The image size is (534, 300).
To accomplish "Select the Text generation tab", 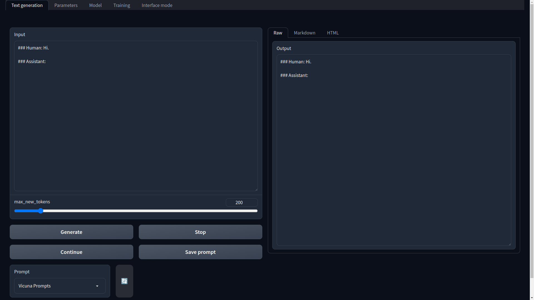I will coord(27,5).
